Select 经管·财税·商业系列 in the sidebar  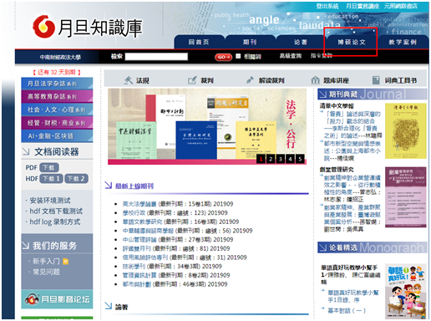pyautogui.click(x=57, y=123)
